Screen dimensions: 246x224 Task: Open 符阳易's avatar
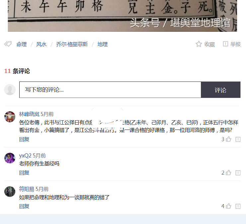click(x=10, y=192)
